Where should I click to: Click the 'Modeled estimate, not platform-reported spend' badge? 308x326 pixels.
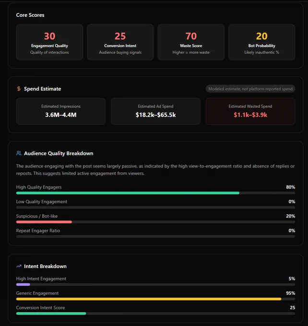(x=250, y=89)
